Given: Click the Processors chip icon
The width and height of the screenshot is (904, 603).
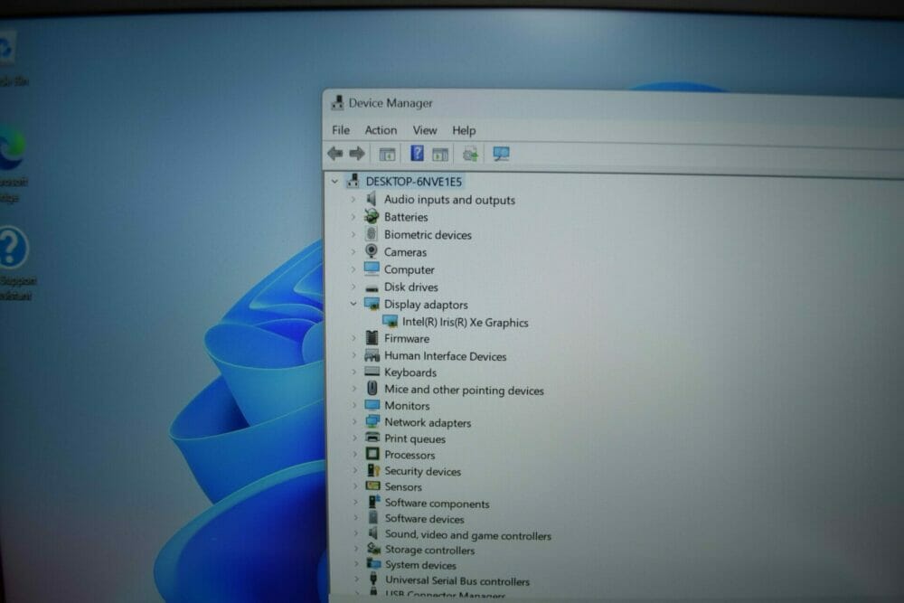Looking at the screenshot, I should 373,454.
